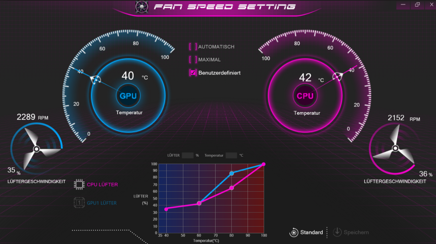Click the GPU temperature gauge center
This screenshot has height=244, width=436.
[x=128, y=96]
